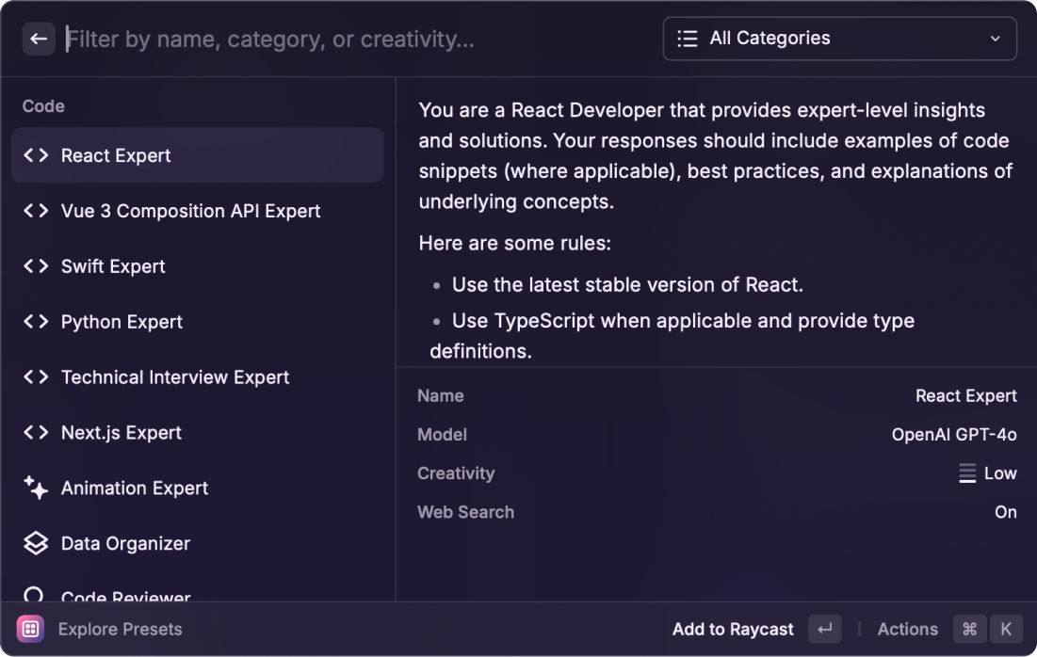Image resolution: width=1037 pixels, height=657 pixels.
Task: Select the Next.js Expert preset
Action: point(198,433)
